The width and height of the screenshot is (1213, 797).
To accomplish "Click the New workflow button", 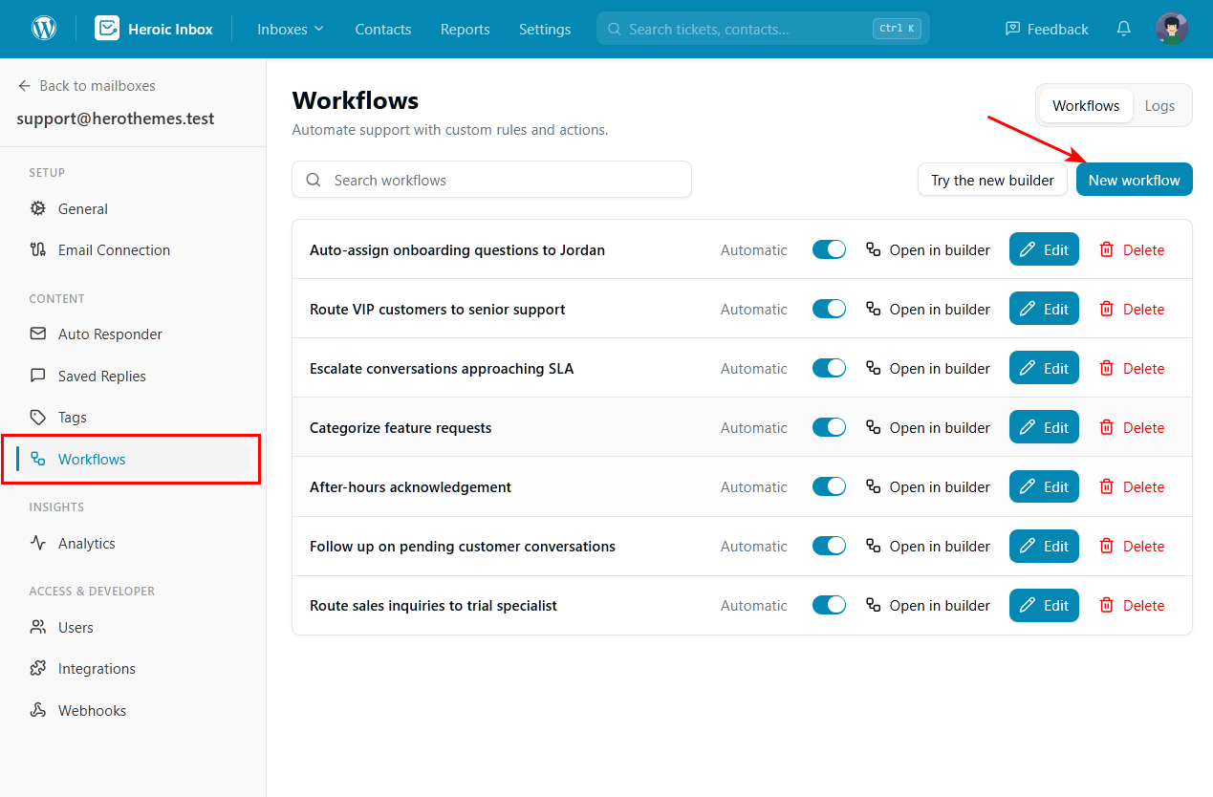I will click(1134, 180).
